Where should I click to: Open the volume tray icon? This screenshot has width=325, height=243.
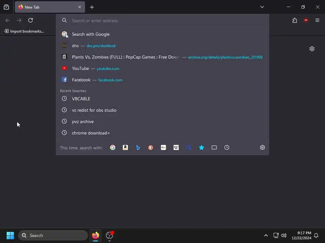pos(284,235)
